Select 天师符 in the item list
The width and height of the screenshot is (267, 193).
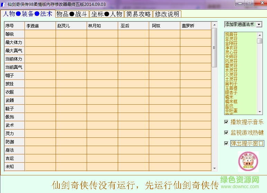tap(231, 57)
